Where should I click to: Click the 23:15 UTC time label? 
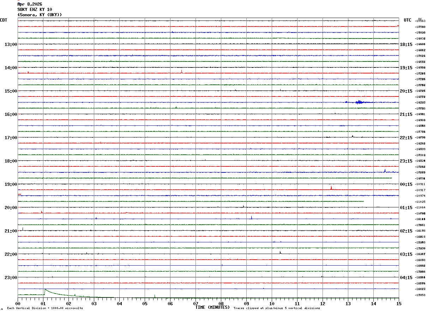(406, 161)
